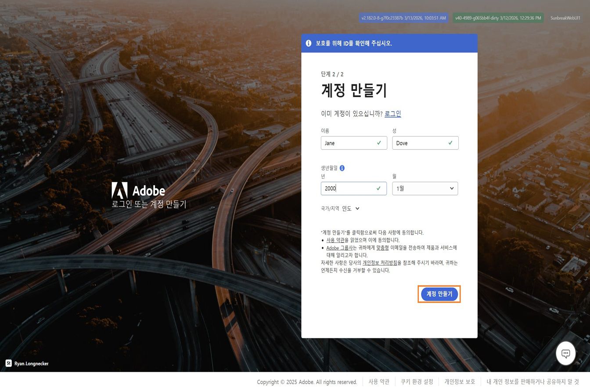Click the chevron arrow next to 인도

358,208
